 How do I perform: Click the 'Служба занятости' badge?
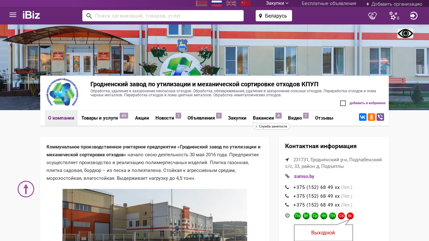[x=272, y=126]
